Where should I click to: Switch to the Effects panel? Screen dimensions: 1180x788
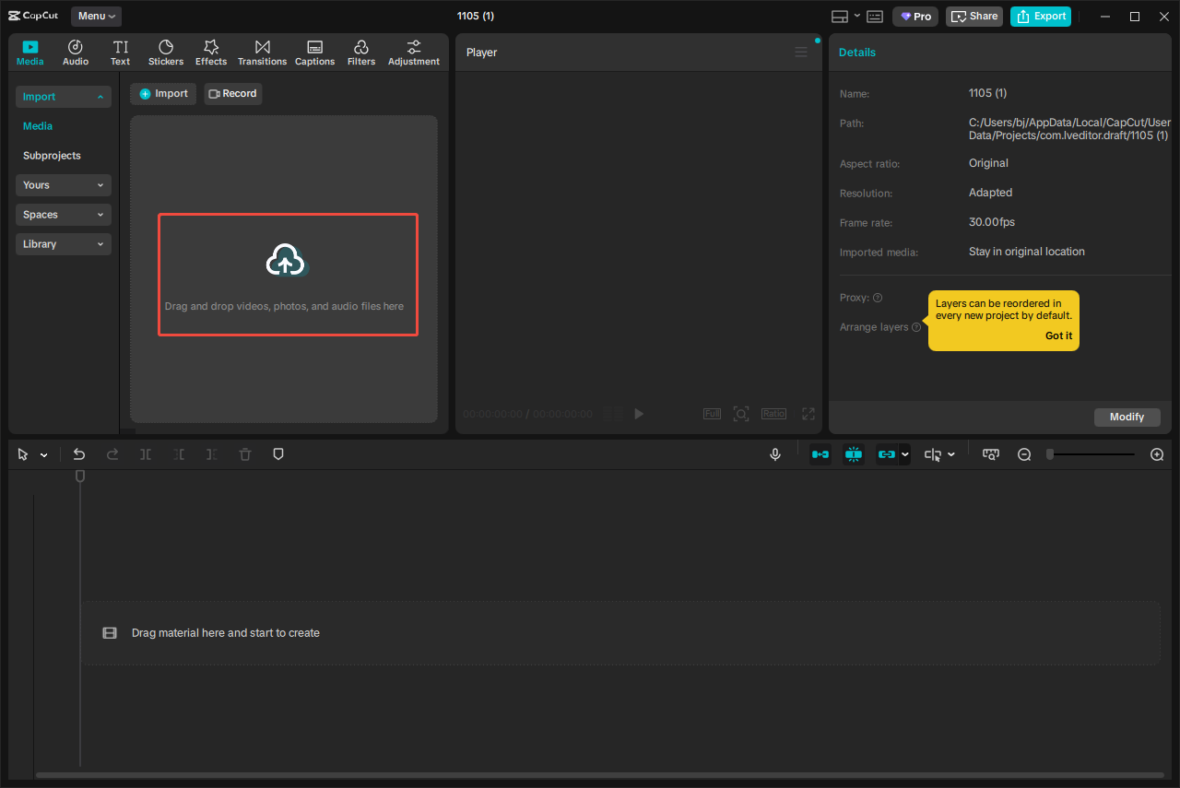pos(211,52)
